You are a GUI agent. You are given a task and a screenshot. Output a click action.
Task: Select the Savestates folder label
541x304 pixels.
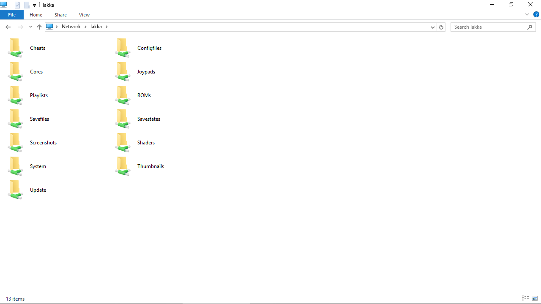(x=149, y=119)
